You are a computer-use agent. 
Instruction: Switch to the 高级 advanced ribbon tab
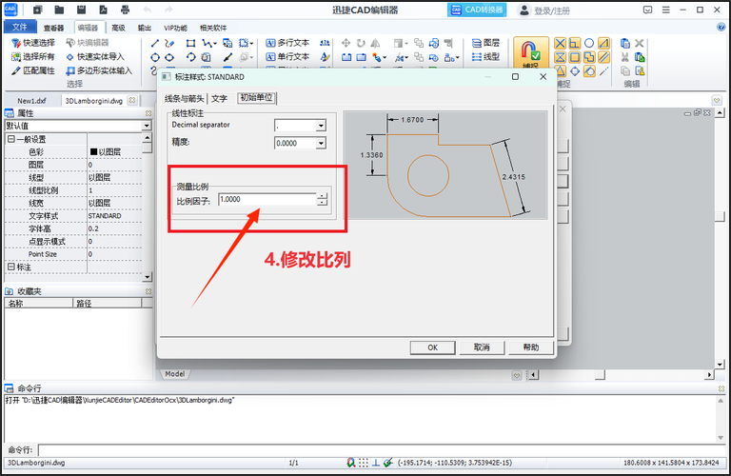coord(118,28)
